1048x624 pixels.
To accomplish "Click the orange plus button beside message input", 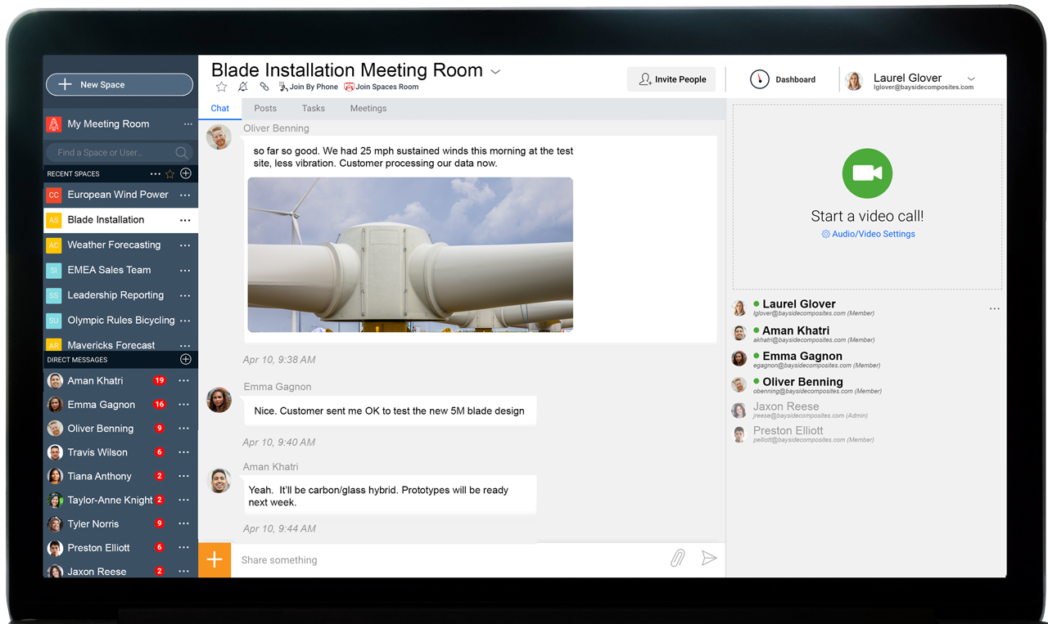I will 215,559.
